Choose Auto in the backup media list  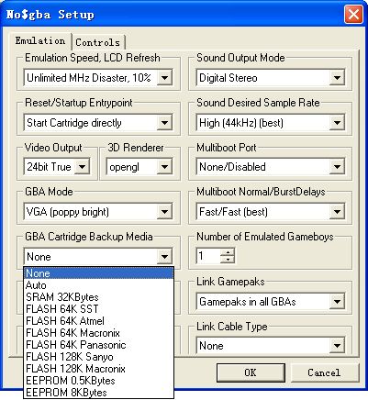(98, 285)
